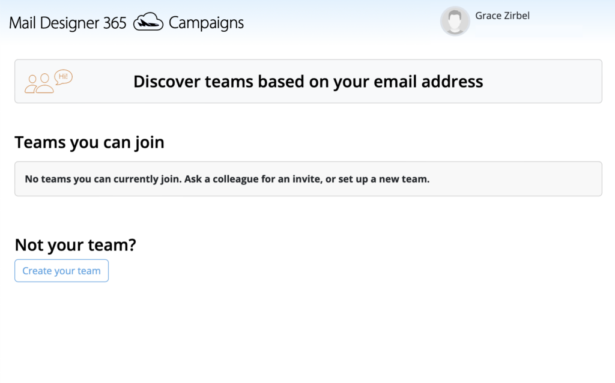Click the "365" in the app title
Image resolution: width=615 pixels, height=383 pixels.
tap(115, 23)
